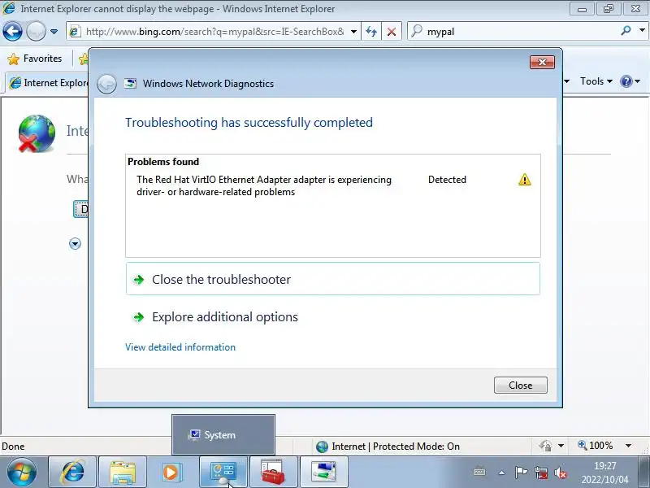The width and height of the screenshot is (650, 488).
Task: Click the blue Help question icon
Action: [626, 81]
